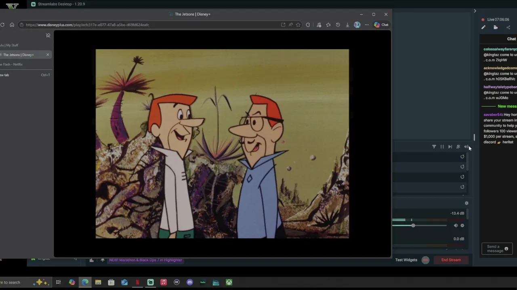The image size is (517, 290).
Task: Click the 0.0 dB level readout
Action: [x=459, y=239]
